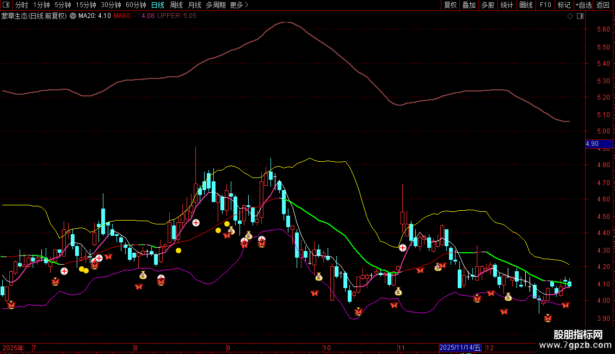This screenshot has width=615, height=354.
Task: Expand the indicator dropdown beside 蒙草生态 title
Action: 73,16
